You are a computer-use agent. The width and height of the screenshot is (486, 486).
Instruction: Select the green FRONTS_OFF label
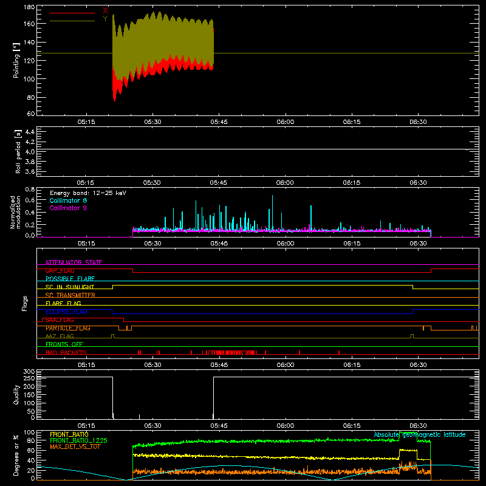(x=64, y=344)
